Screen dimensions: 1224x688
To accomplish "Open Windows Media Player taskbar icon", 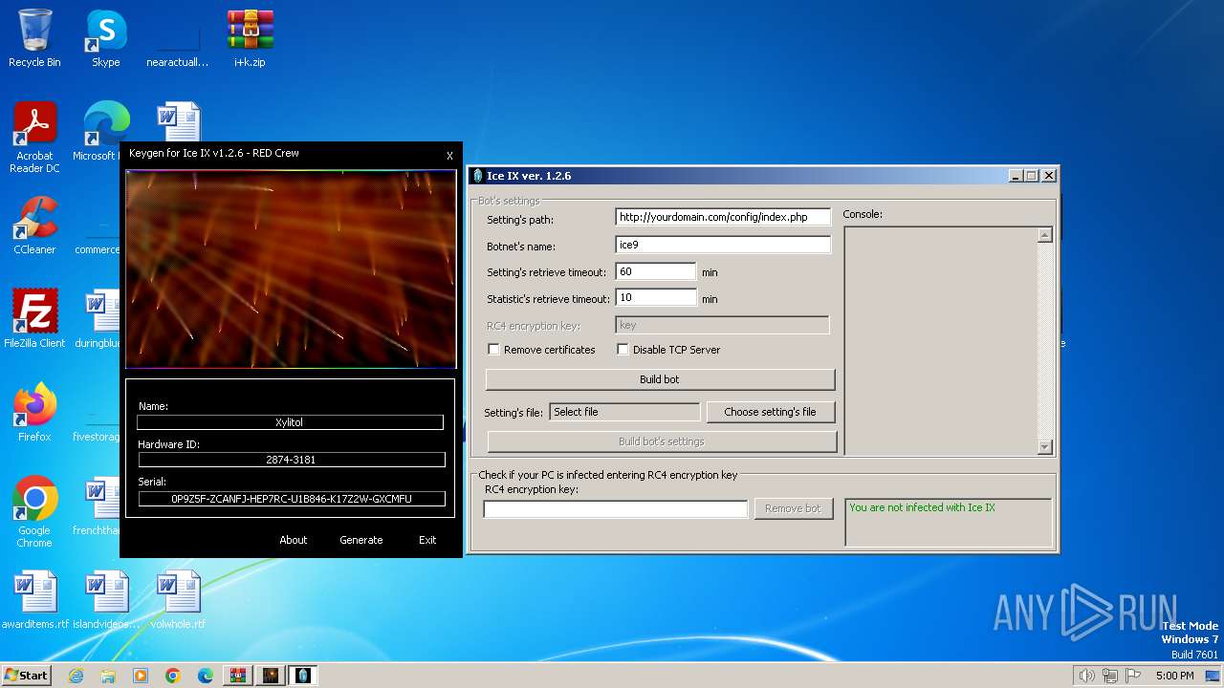I will 141,676.
